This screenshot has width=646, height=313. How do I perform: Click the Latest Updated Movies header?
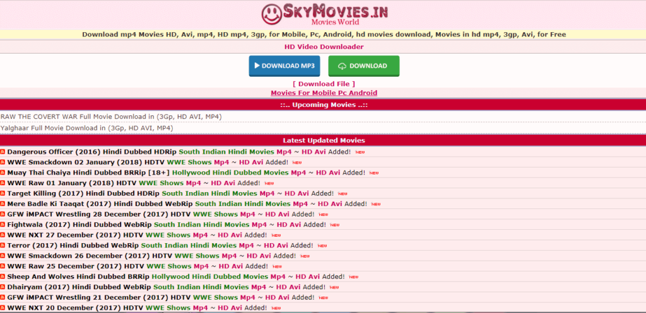[323, 140]
